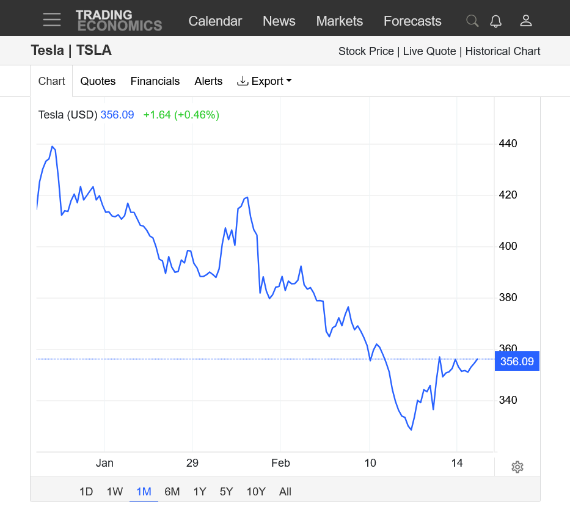Screen dimensions: 570x529
Task: Open the user account icon
Action: point(526,21)
